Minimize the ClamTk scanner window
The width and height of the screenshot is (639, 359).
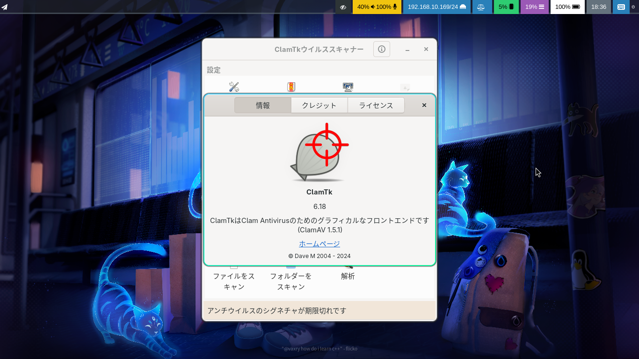(x=407, y=49)
